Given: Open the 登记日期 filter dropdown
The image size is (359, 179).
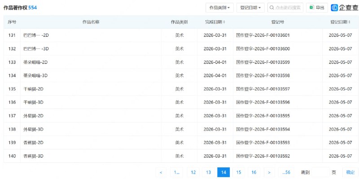Looking at the screenshot, I should pyautogui.click(x=250, y=8).
